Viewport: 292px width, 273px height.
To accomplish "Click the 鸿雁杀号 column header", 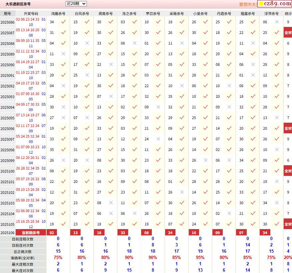I will 58,14.
